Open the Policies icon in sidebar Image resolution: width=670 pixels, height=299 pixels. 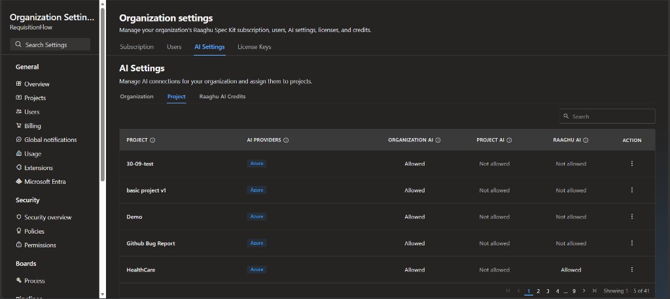(x=19, y=231)
